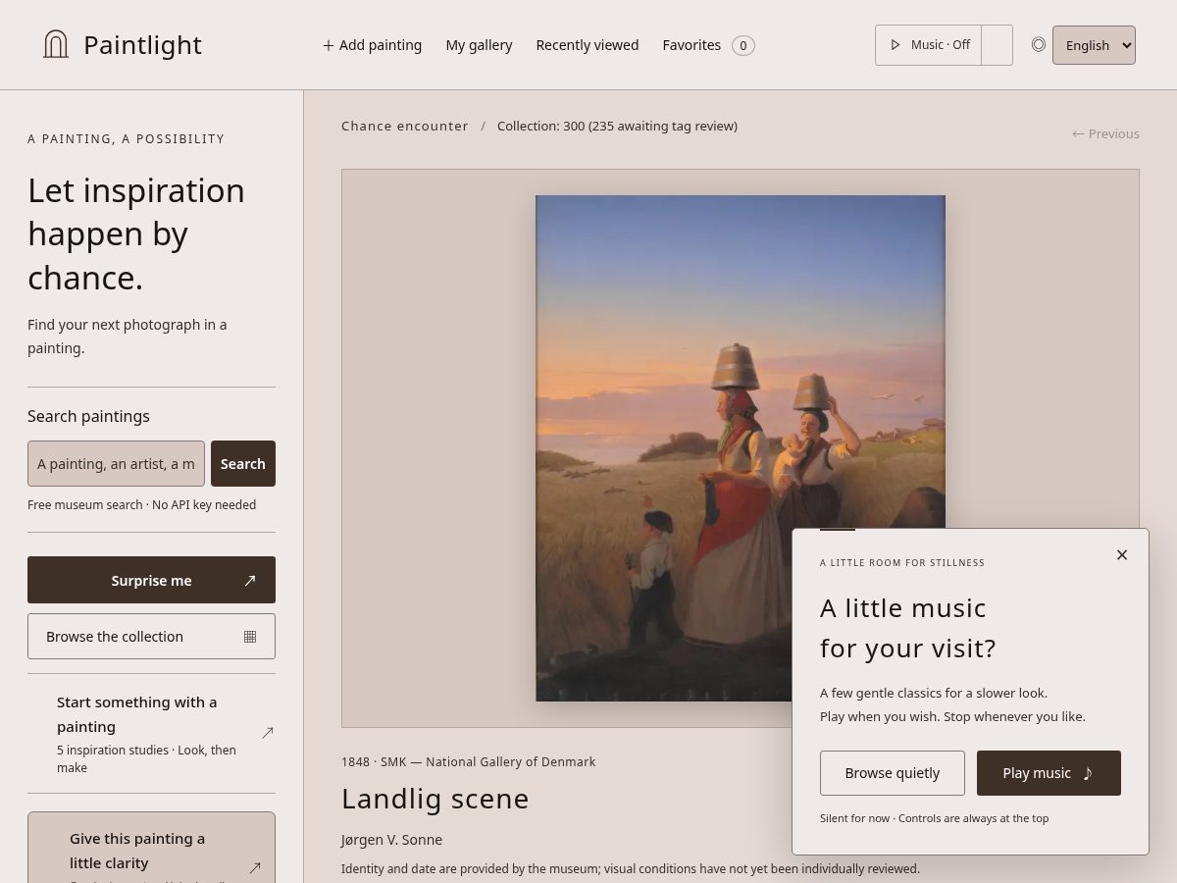Click the Landlig scene title

coord(435,799)
